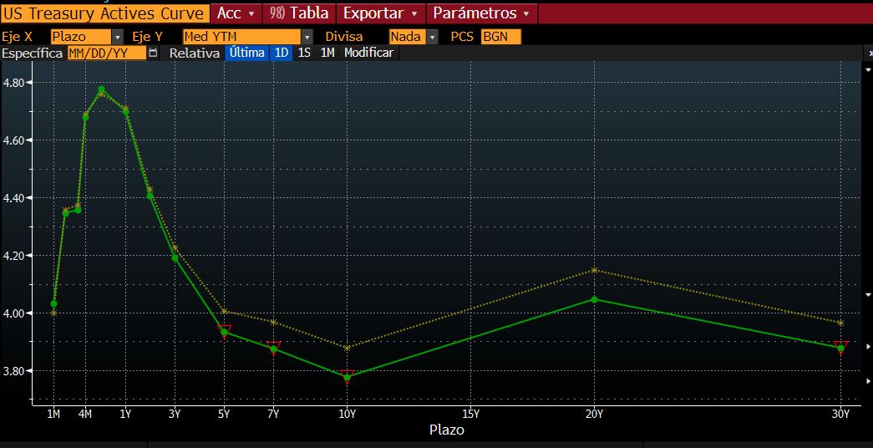The image size is (873, 448).
Task: Click the Eje X label
Action: click(18, 37)
